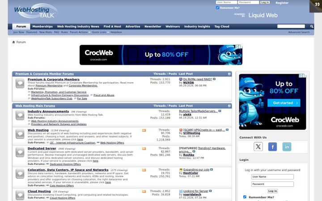
Task: Go to last post icon after 'Expanding our colo'
Action: click(212, 170)
